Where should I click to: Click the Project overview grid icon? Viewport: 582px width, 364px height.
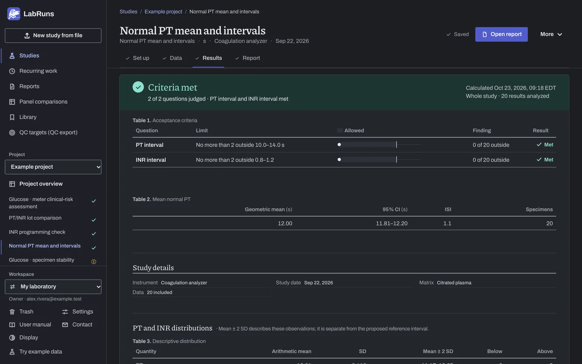coord(12,184)
